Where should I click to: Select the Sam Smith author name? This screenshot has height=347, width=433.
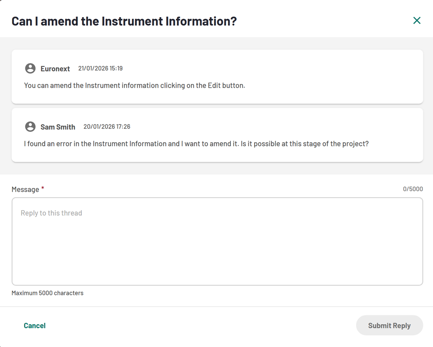[x=58, y=127]
